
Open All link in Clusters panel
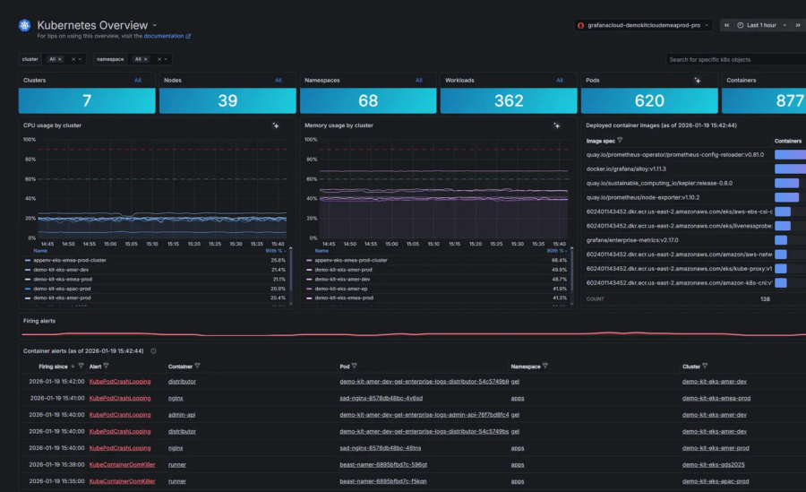[138, 81]
